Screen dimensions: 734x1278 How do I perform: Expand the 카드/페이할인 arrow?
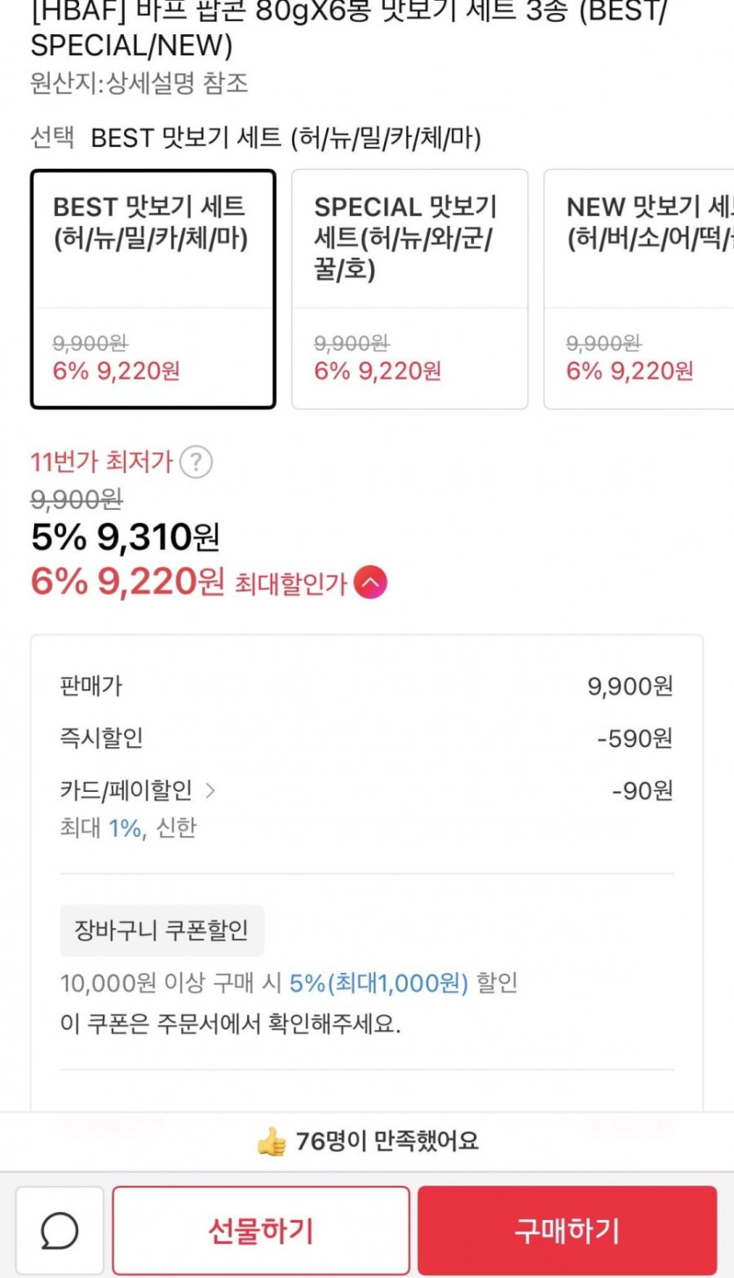tap(210, 791)
